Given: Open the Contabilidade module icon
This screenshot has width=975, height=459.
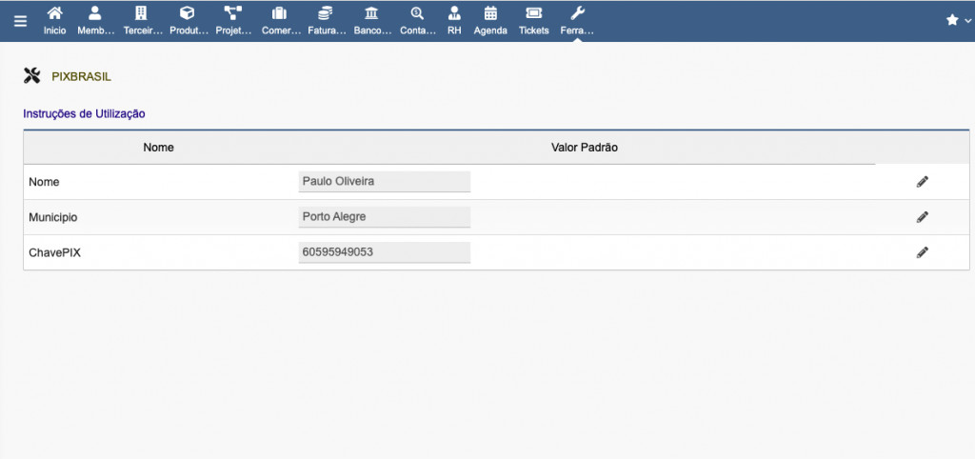Looking at the screenshot, I should coord(417,14).
